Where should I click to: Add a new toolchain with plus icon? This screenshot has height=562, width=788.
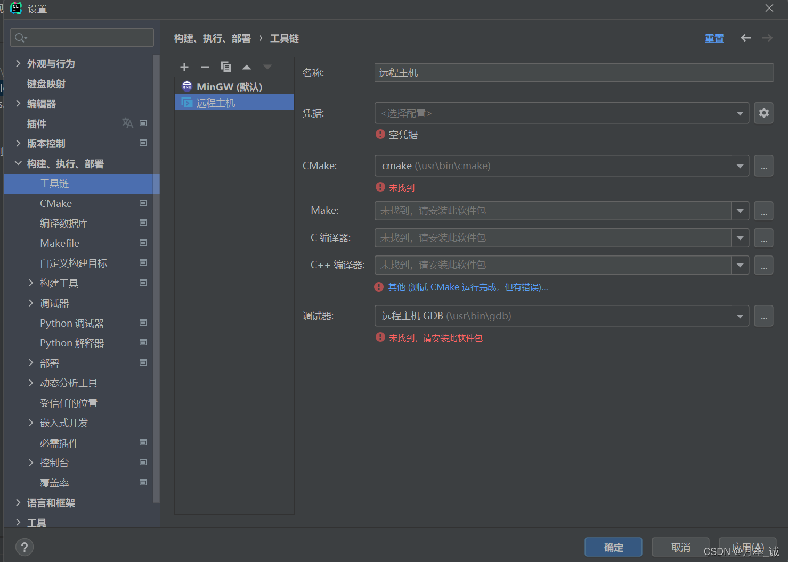click(x=184, y=67)
